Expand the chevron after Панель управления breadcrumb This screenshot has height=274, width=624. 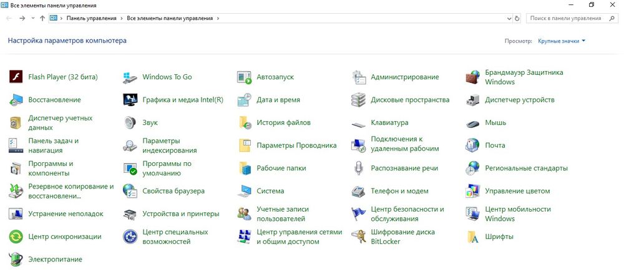click(x=121, y=19)
